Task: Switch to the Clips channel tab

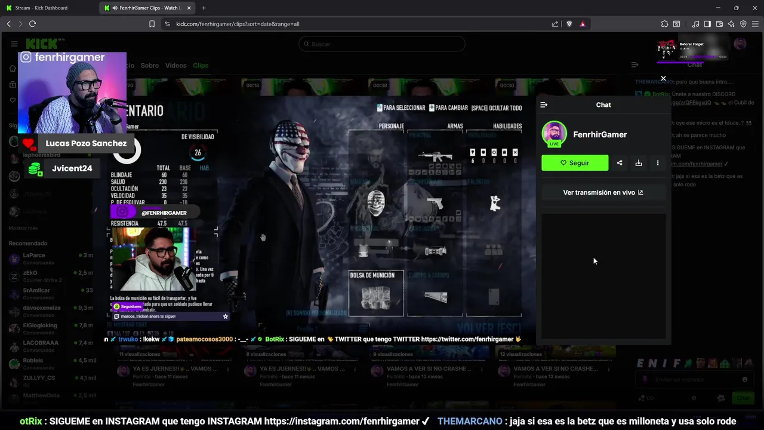Action: (201, 65)
